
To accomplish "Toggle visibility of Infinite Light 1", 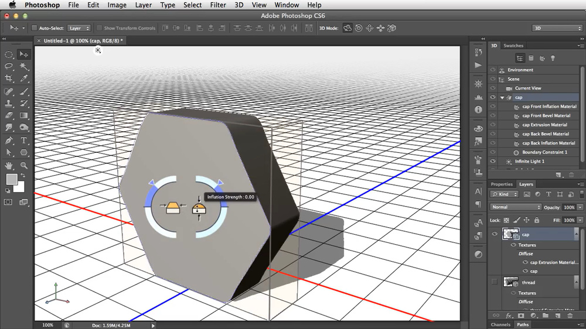I will pyautogui.click(x=493, y=161).
